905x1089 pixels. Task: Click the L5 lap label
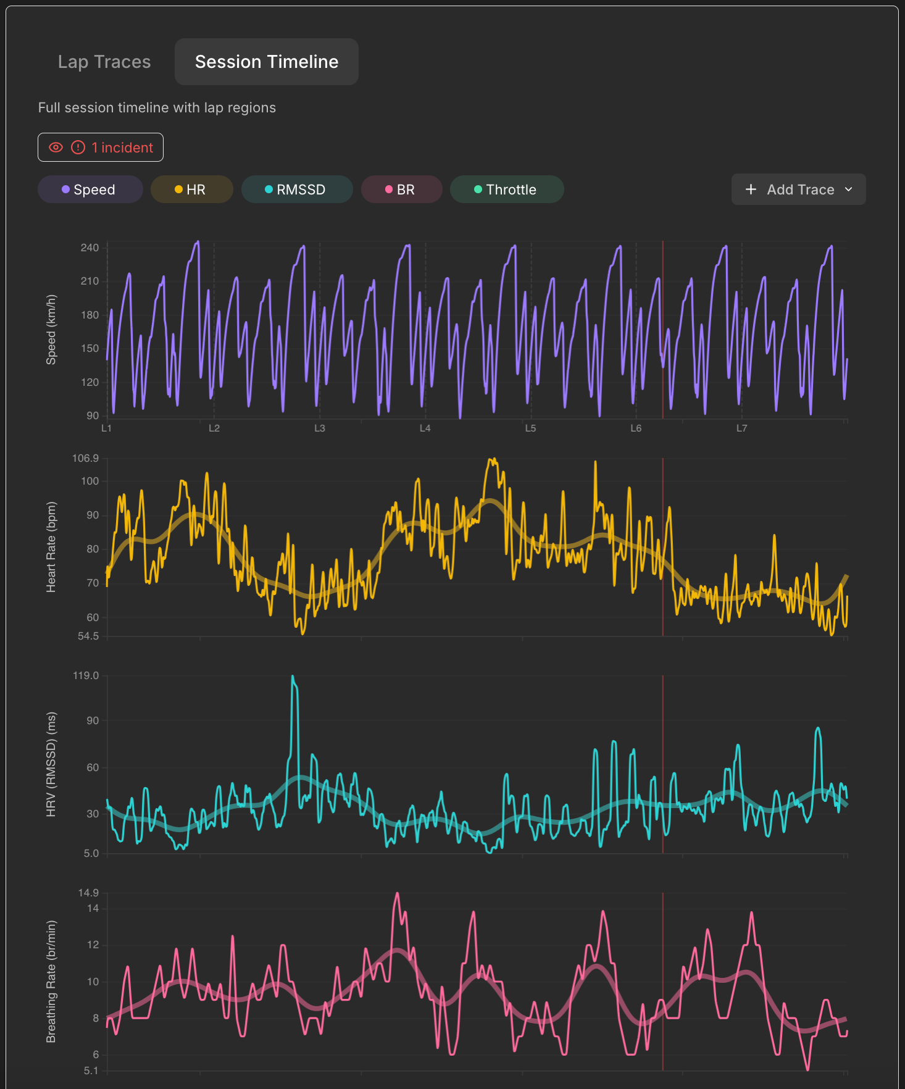531,428
